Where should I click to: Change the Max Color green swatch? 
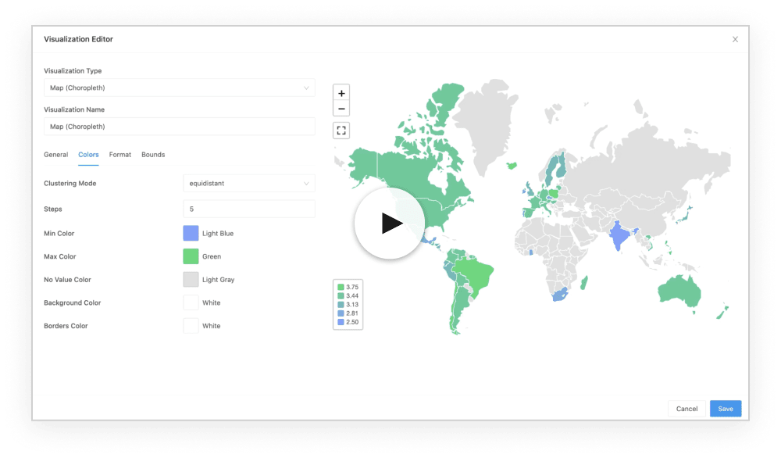coord(191,256)
